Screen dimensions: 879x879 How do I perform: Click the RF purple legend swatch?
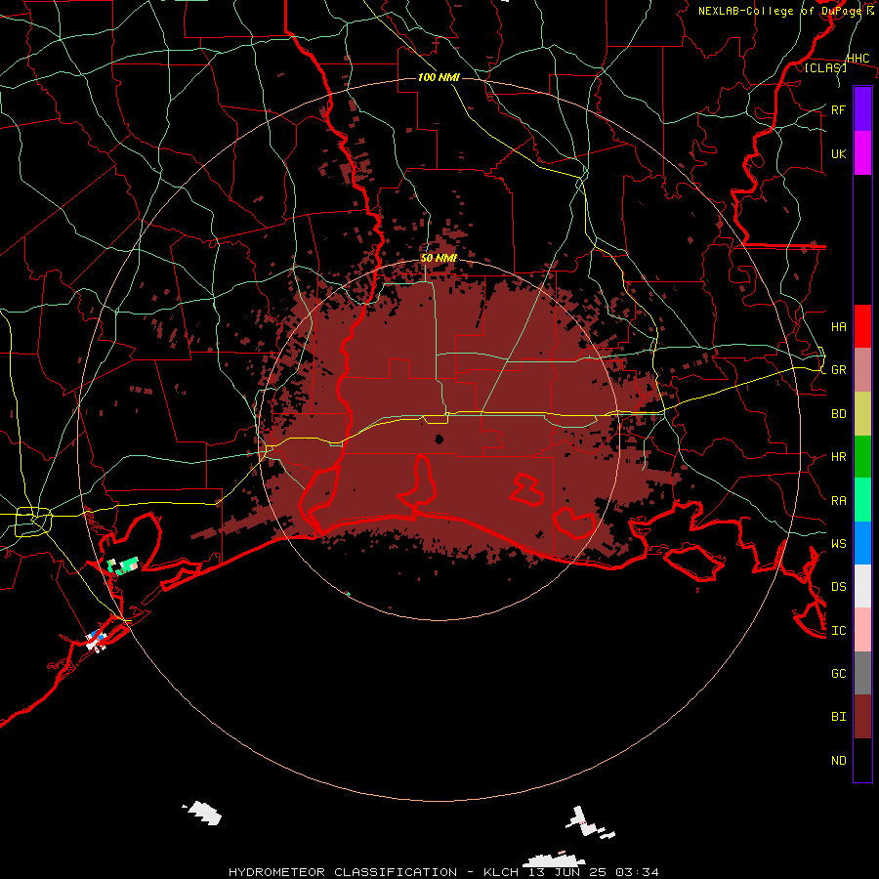[862, 108]
